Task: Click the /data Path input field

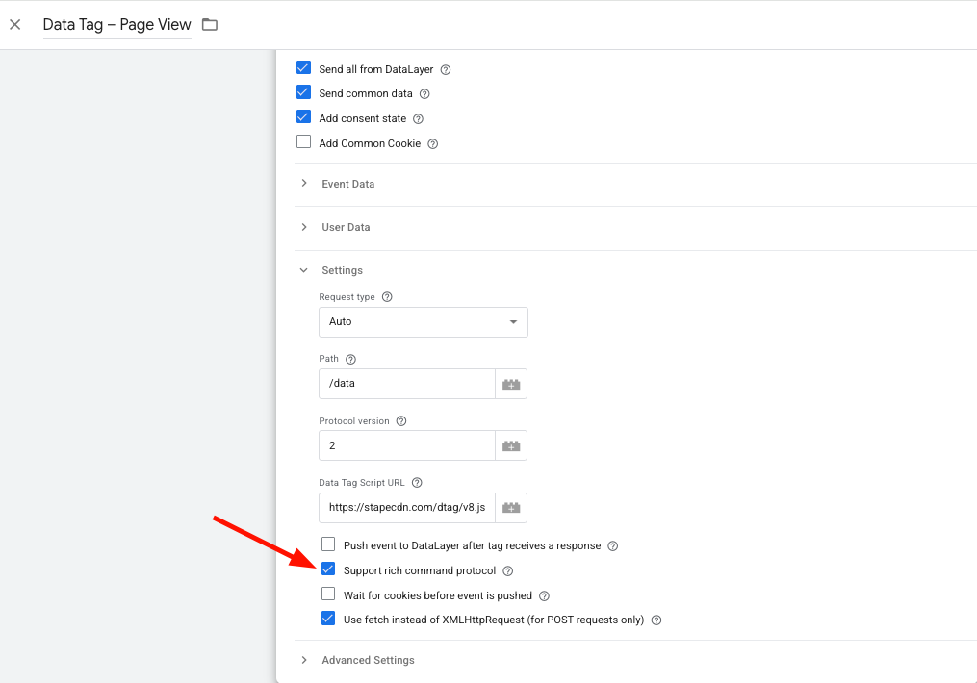Action: tap(406, 384)
